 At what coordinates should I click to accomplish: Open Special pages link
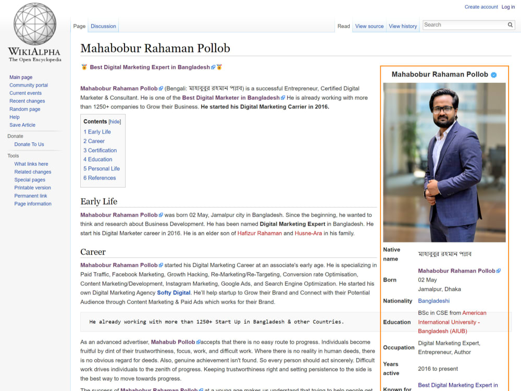tap(30, 180)
